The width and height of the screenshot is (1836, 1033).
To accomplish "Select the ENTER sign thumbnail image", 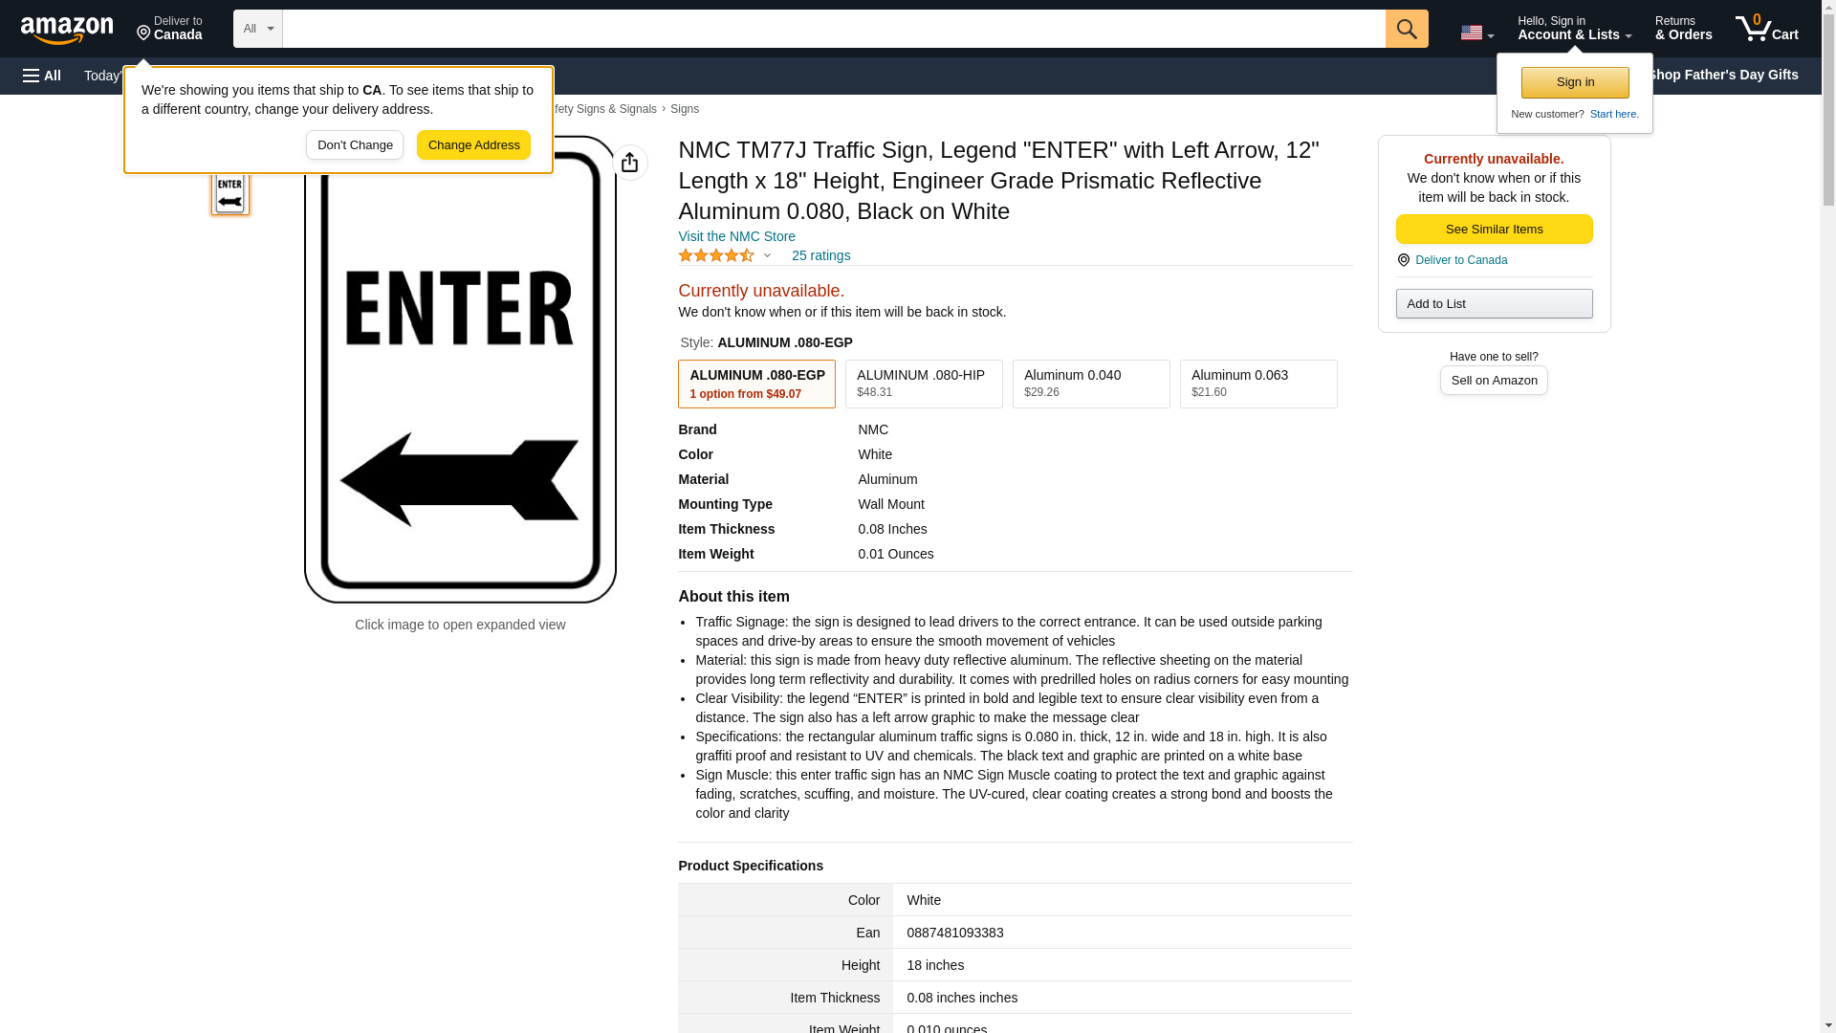I will coord(229,192).
